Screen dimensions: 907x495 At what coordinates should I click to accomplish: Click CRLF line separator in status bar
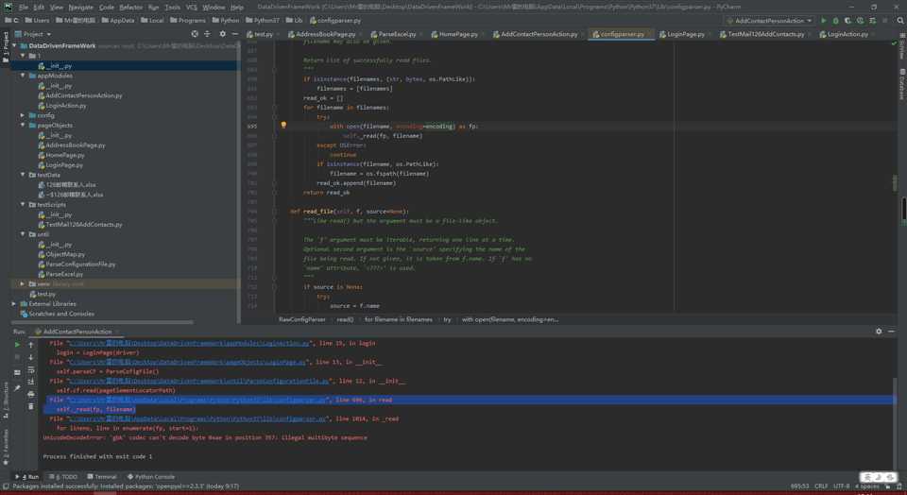pos(821,486)
